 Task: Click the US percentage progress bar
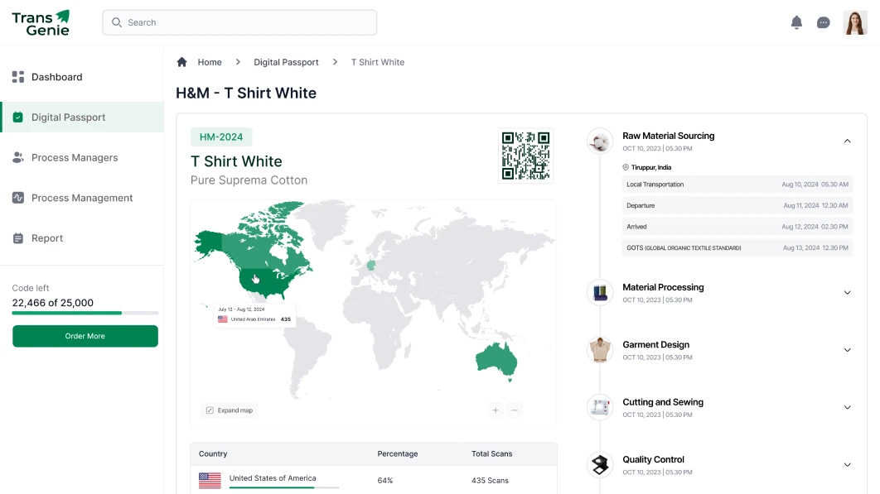284,487
